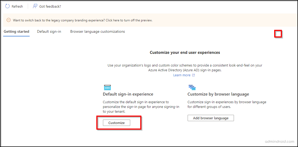Click text 'for different groups of users.'

point(209,107)
